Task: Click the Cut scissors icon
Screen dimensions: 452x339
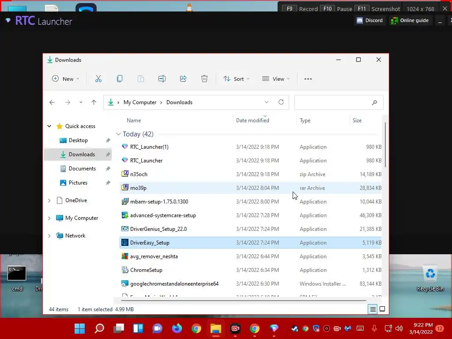Action: (98, 79)
